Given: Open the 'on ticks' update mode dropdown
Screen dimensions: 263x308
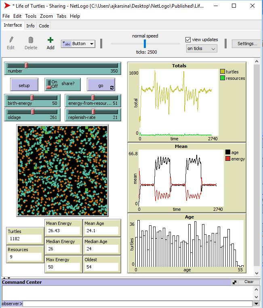Looking at the screenshot, I should coord(202,48).
